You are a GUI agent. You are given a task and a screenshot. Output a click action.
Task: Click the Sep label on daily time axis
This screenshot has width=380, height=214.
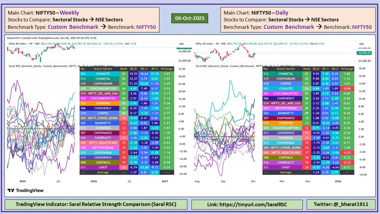point(223,181)
